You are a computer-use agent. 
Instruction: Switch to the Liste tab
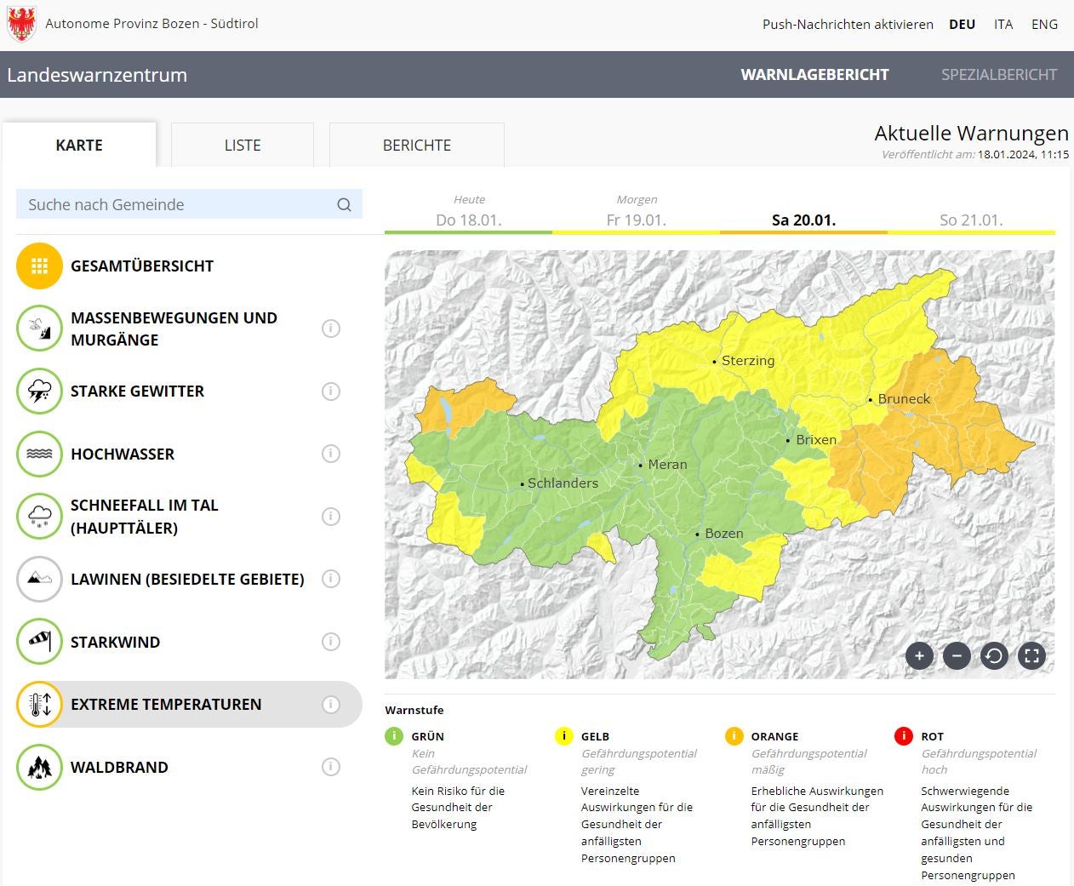243,146
